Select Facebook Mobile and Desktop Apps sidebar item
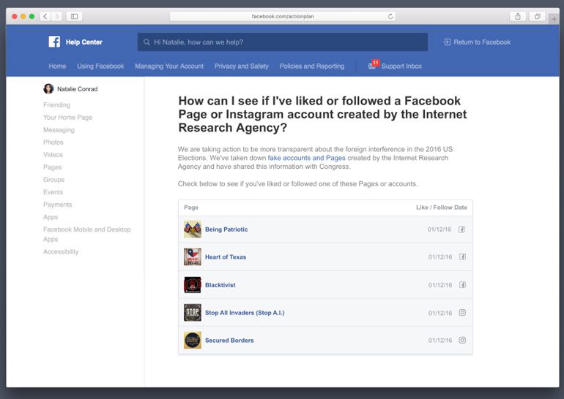Viewport: 564px width, 399px height. click(x=86, y=234)
